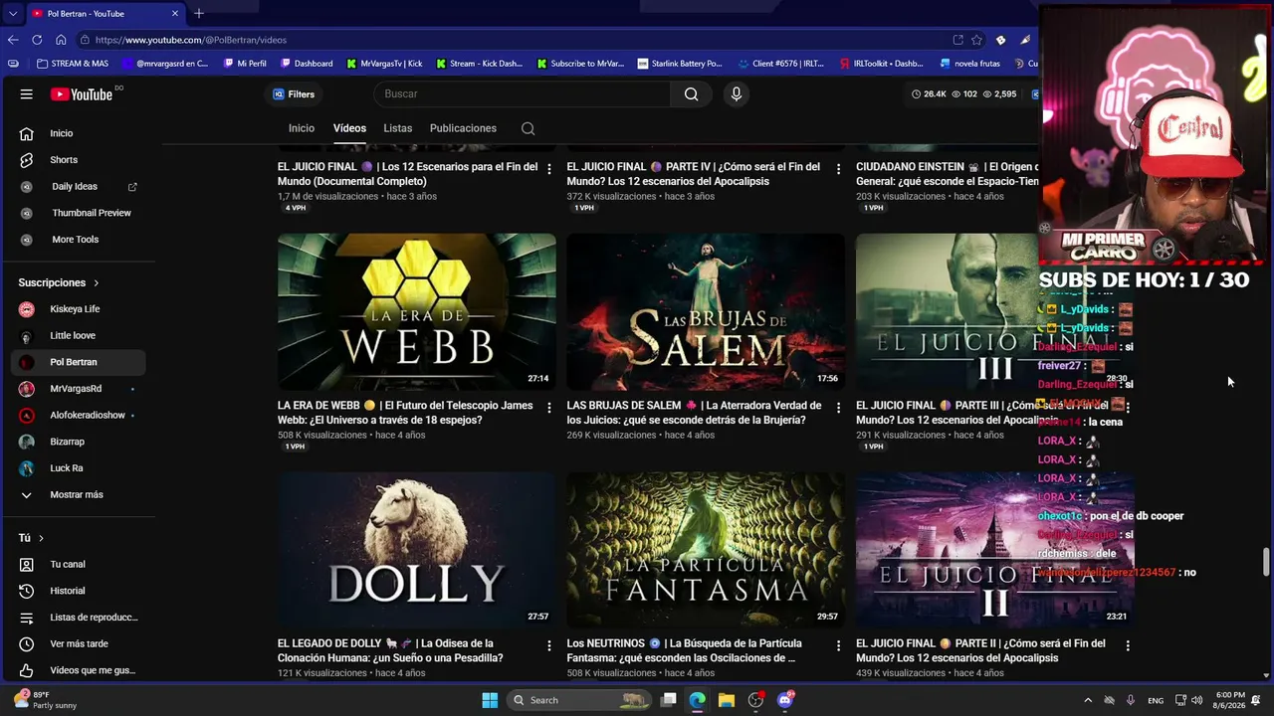Open Ver más tarde in sidebar
This screenshot has height=716, width=1274.
click(x=80, y=644)
